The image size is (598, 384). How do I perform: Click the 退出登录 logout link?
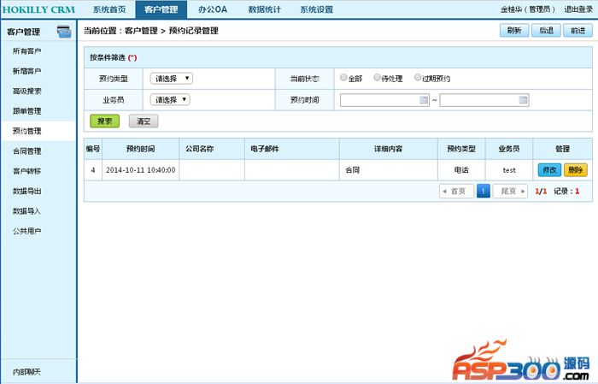coord(577,9)
